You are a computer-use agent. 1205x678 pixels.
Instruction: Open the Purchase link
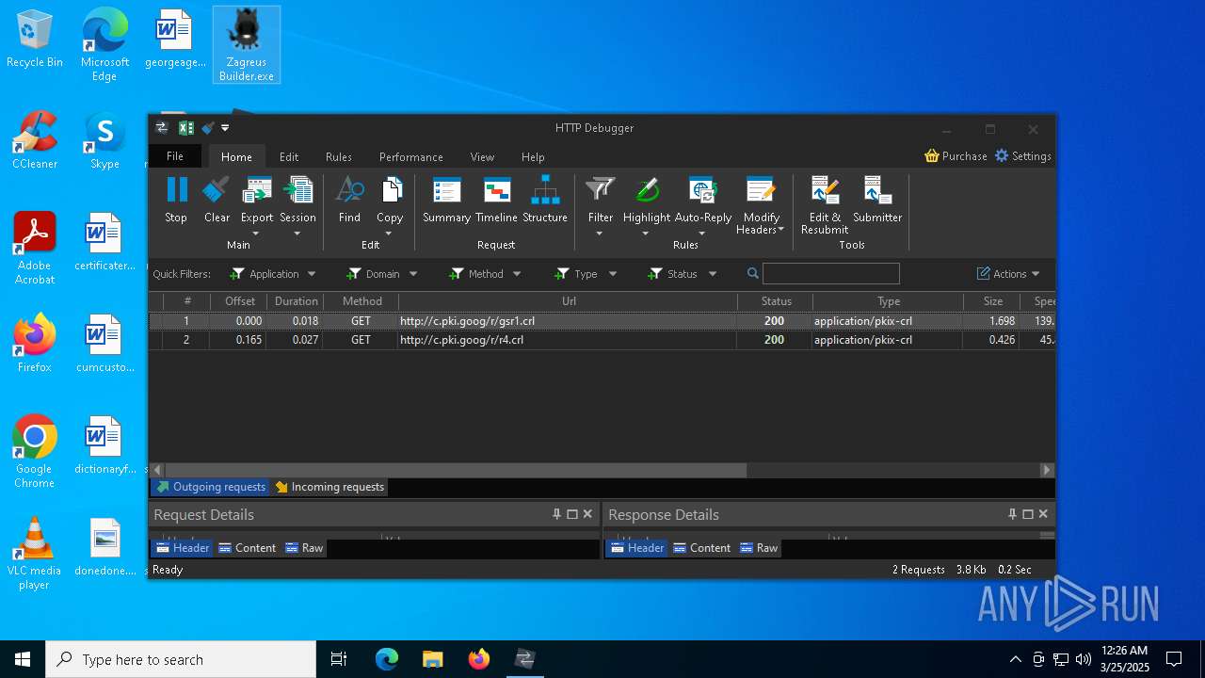[956, 156]
